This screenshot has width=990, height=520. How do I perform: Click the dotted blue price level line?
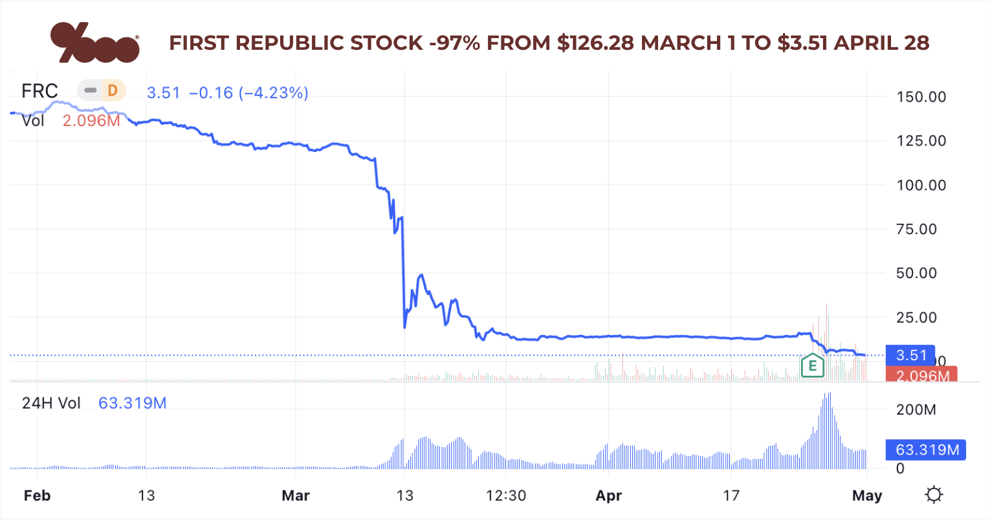coord(453,354)
